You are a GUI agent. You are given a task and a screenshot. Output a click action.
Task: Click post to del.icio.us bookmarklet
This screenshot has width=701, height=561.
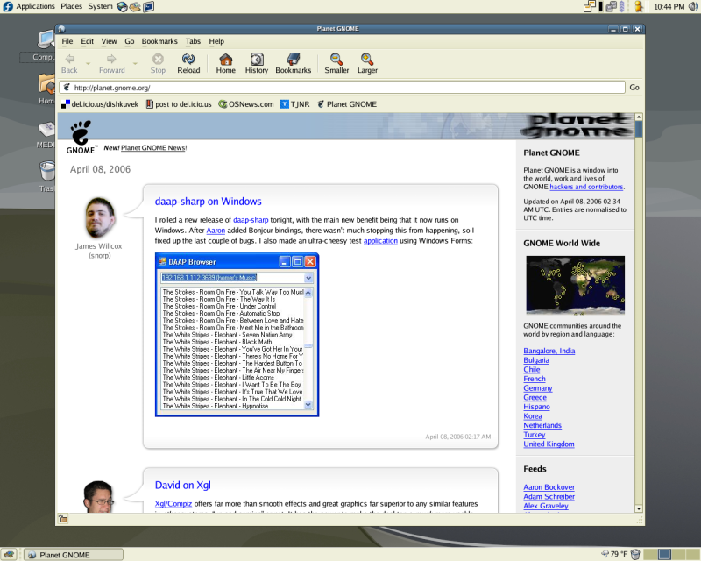(179, 104)
